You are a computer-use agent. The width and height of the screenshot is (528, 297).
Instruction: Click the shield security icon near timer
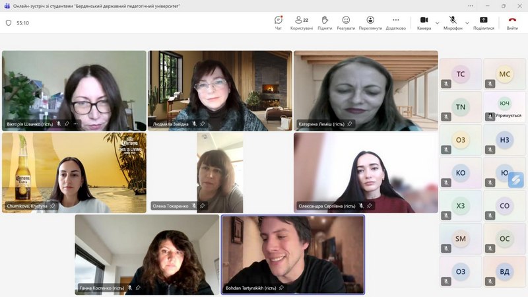(x=9, y=22)
